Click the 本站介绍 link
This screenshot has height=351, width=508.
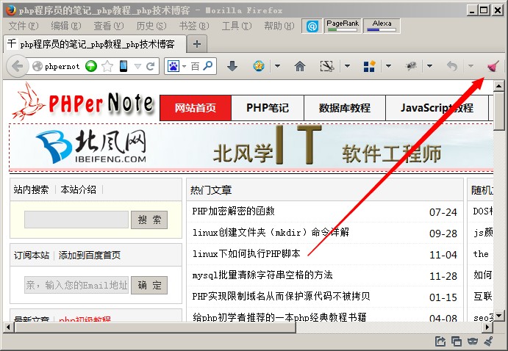[x=79, y=189]
